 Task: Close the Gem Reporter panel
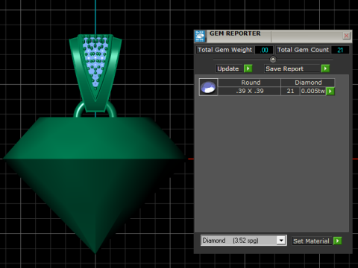(x=346, y=36)
